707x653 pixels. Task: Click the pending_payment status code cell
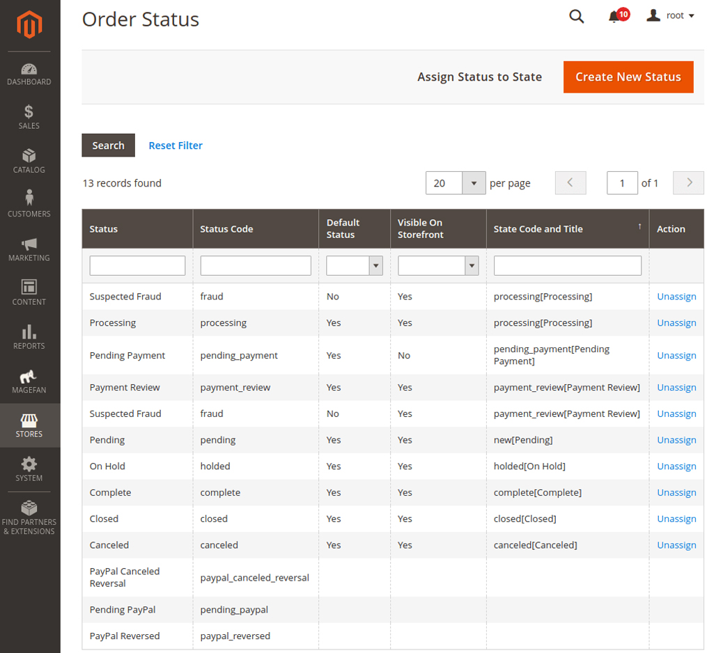click(x=256, y=355)
